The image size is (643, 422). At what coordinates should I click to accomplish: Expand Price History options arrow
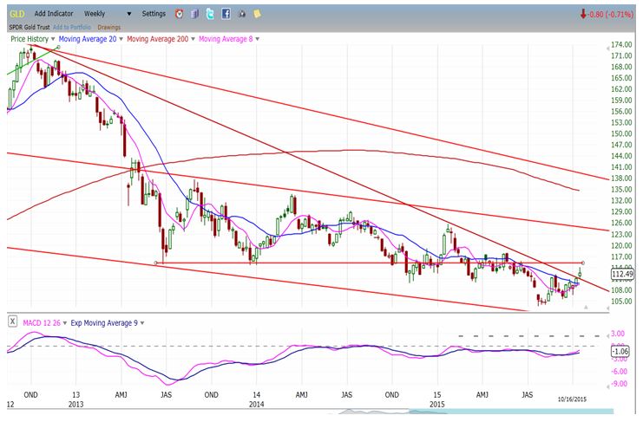pos(53,39)
